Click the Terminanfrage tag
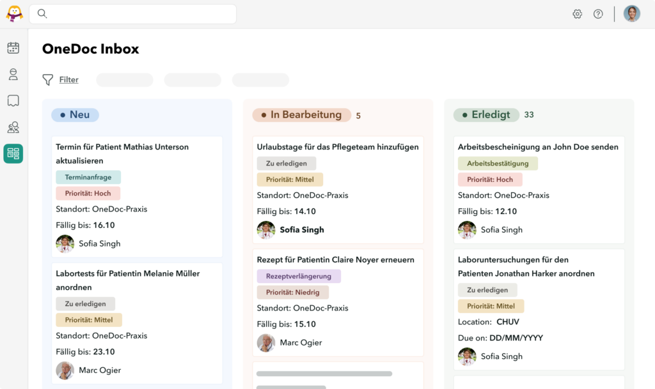The image size is (655, 389). [x=88, y=177]
